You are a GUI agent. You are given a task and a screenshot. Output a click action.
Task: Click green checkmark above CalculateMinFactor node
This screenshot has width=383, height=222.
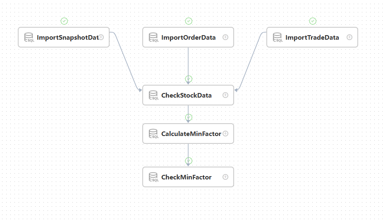coord(189,117)
